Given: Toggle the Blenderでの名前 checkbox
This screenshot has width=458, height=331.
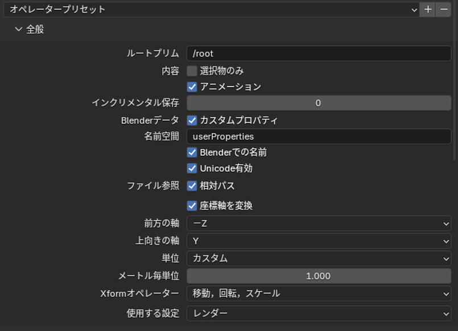Looking at the screenshot, I should tap(192, 152).
